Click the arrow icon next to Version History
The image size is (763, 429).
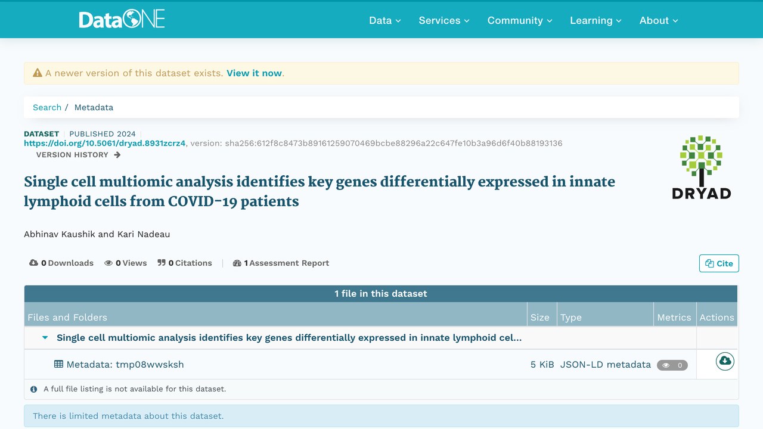pos(117,155)
